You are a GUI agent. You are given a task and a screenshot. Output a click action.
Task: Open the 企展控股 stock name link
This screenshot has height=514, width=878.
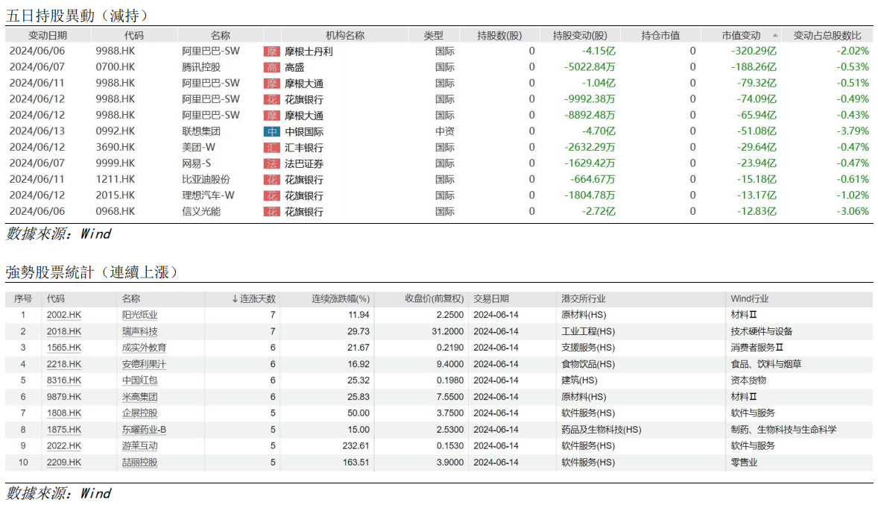coord(140,413)
